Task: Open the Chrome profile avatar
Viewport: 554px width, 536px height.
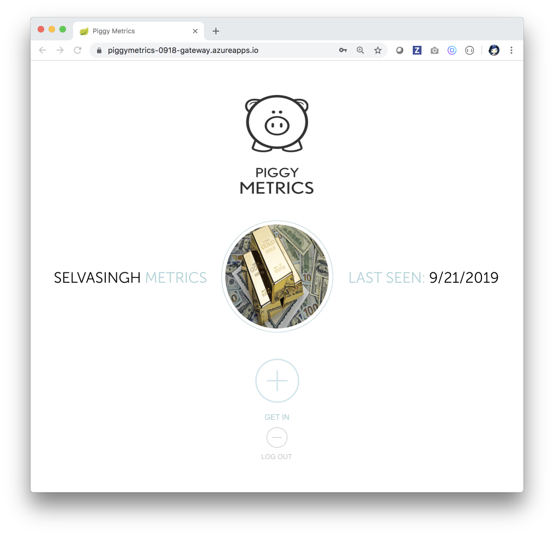Action: [x=494, y=50]
